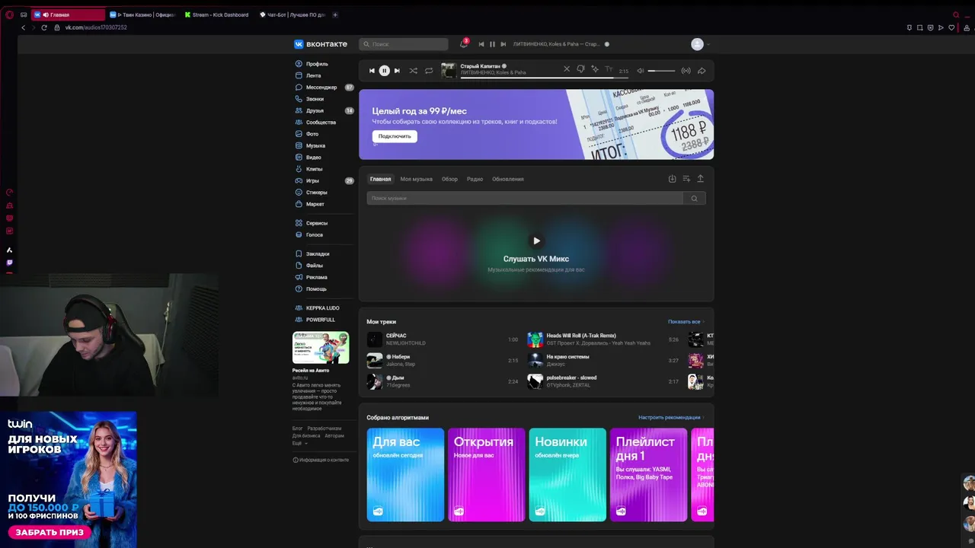
Task: Click next track in VK top header
Action: (x=503, y=44)
